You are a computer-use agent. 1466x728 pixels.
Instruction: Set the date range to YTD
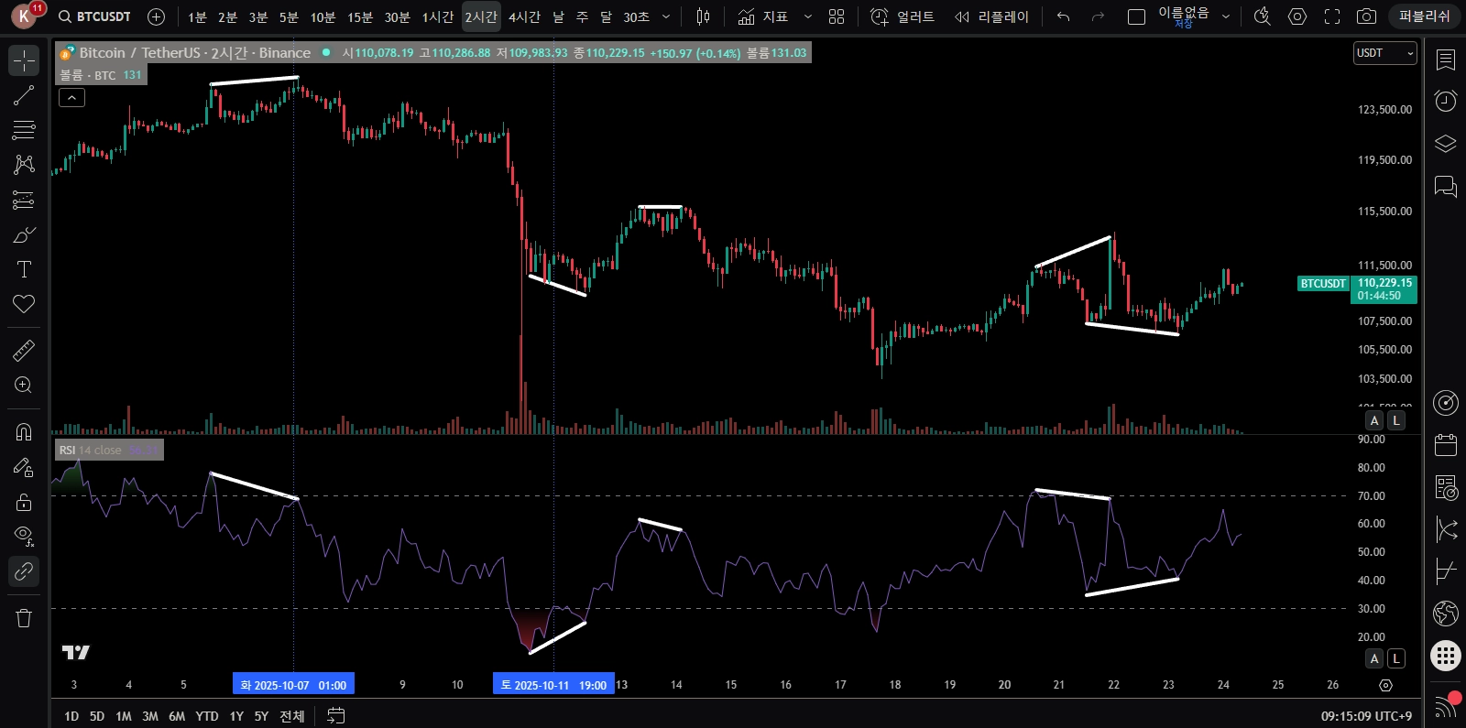coord(207,716)
